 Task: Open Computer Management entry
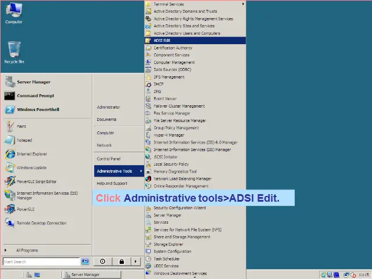coord(174,62)
